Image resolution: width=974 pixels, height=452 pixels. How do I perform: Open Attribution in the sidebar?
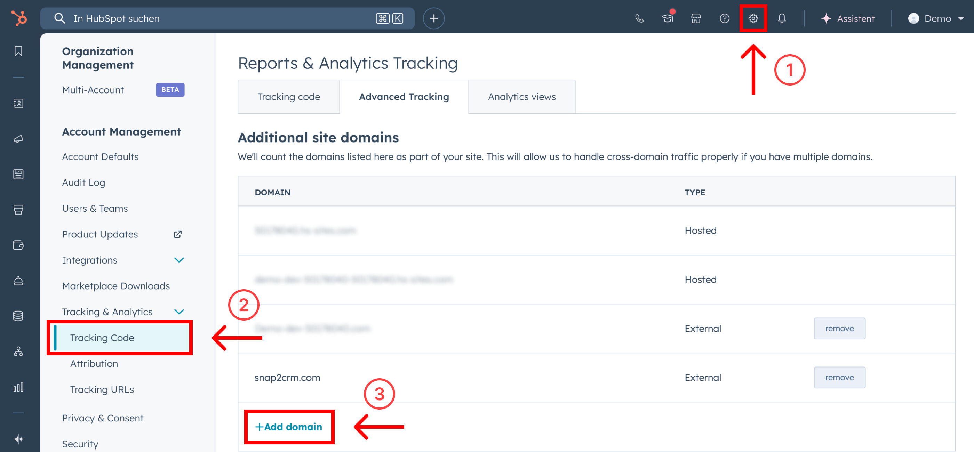[94, 364]
